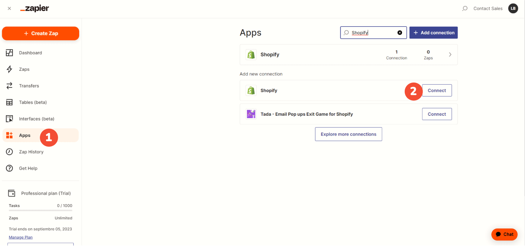Image resolution: width=525 pixels, height=248 pixels.
Task: Expand the Shopify connection row chevron
Action: pyautogui.click(x=450, y=55)
